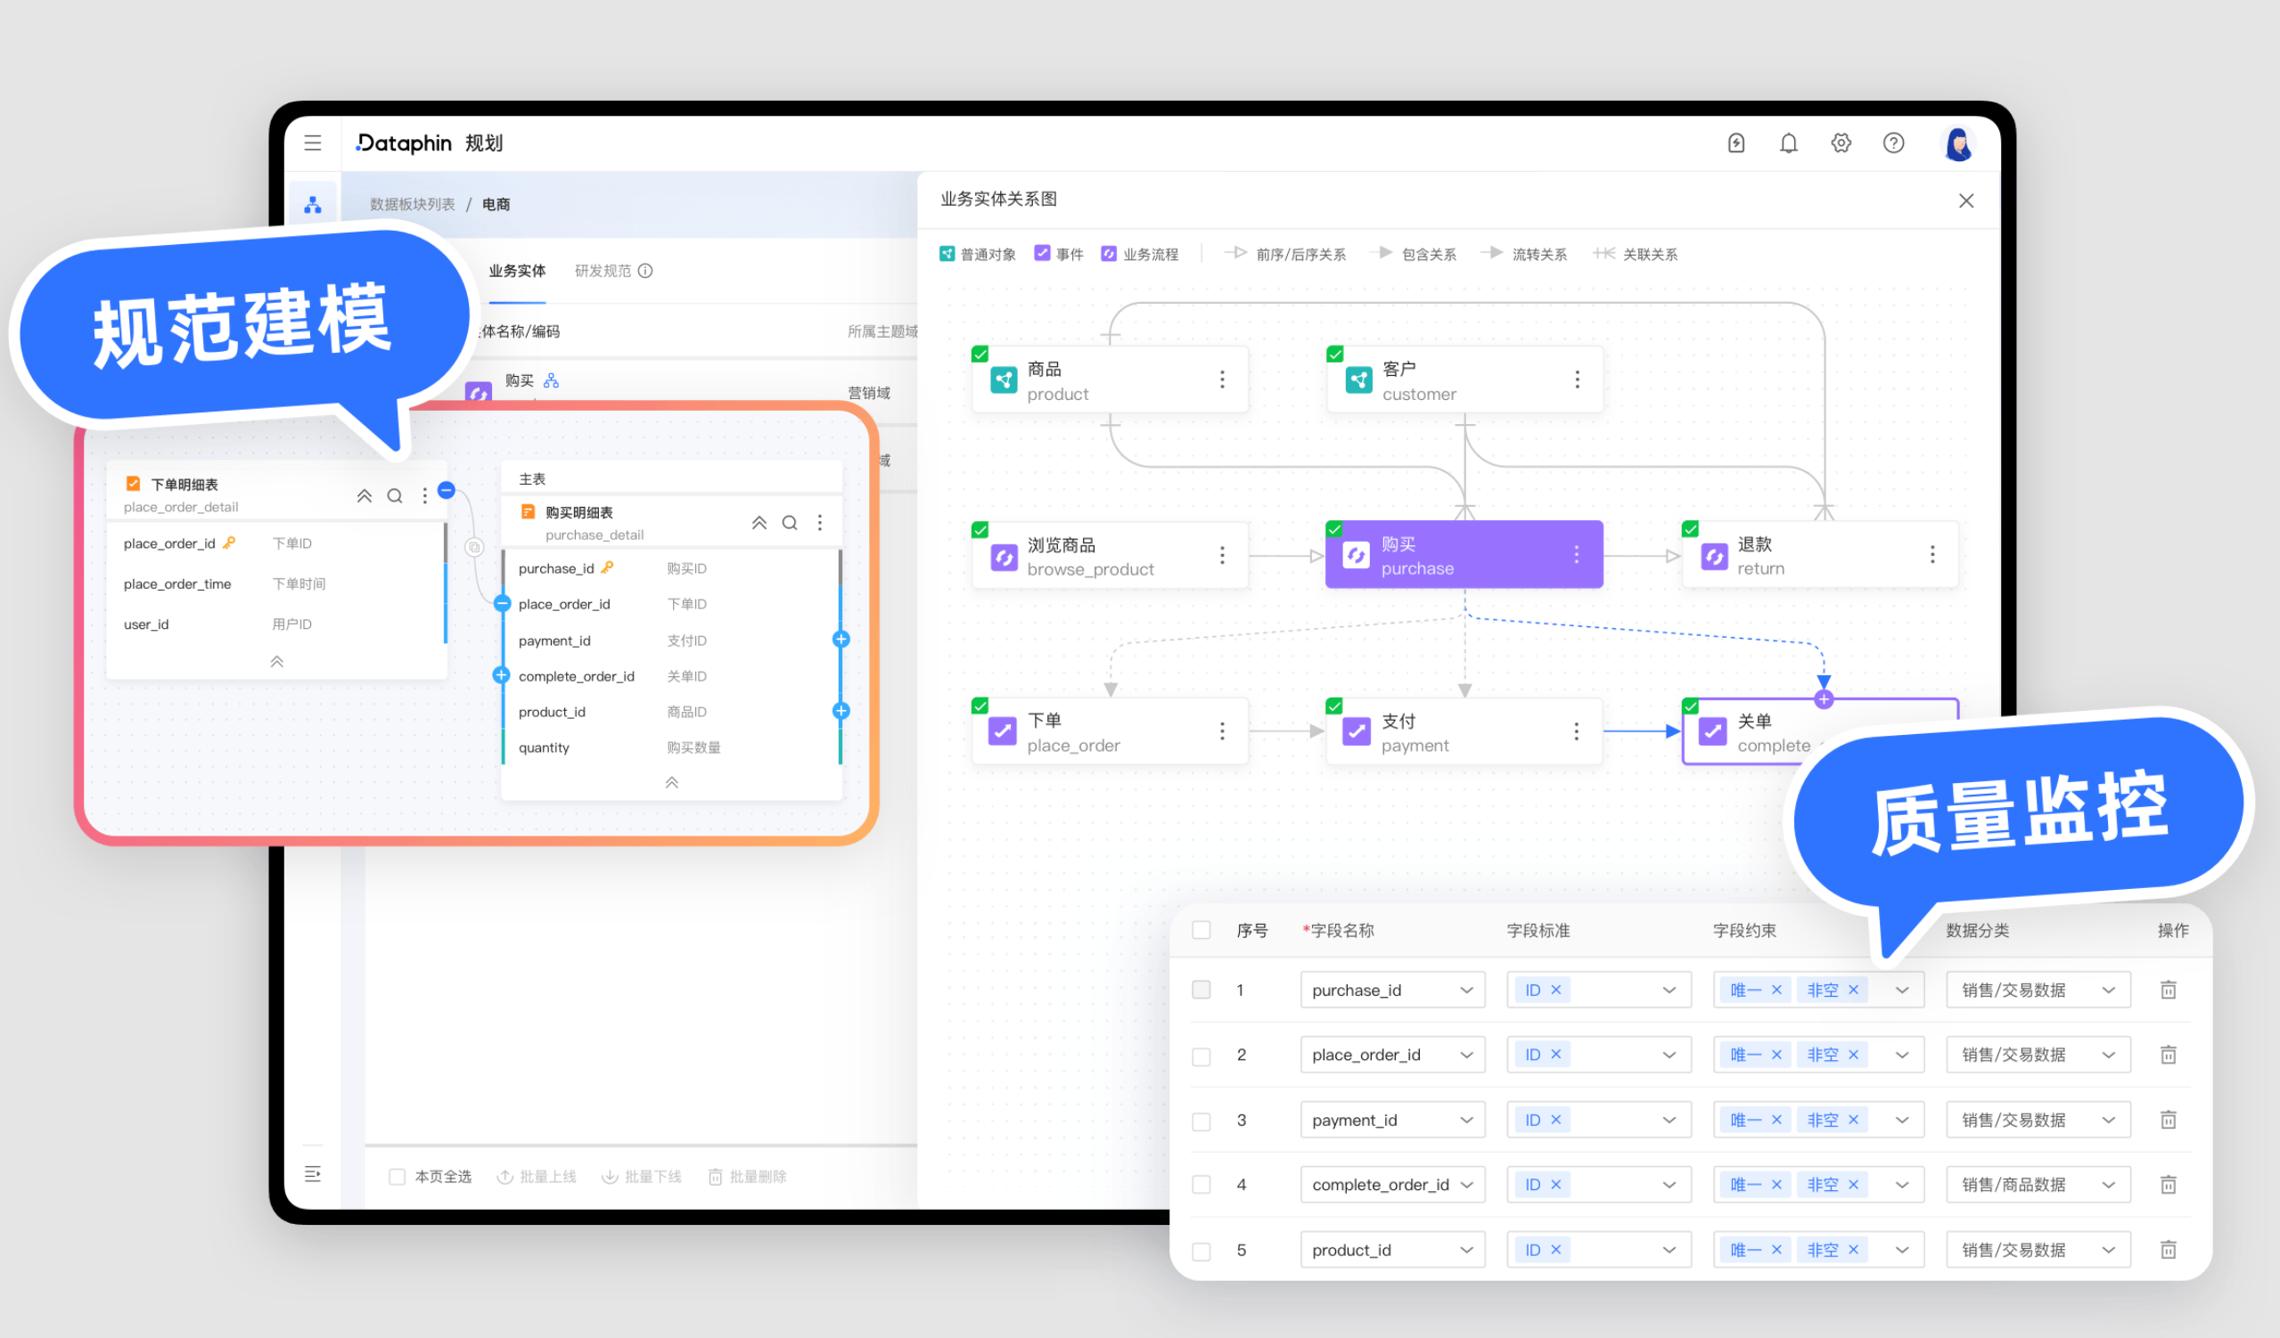The height and width of the screenshot is (1338, 2280).
Task: Click the help question mark icon
Action: coord(1893,143)
